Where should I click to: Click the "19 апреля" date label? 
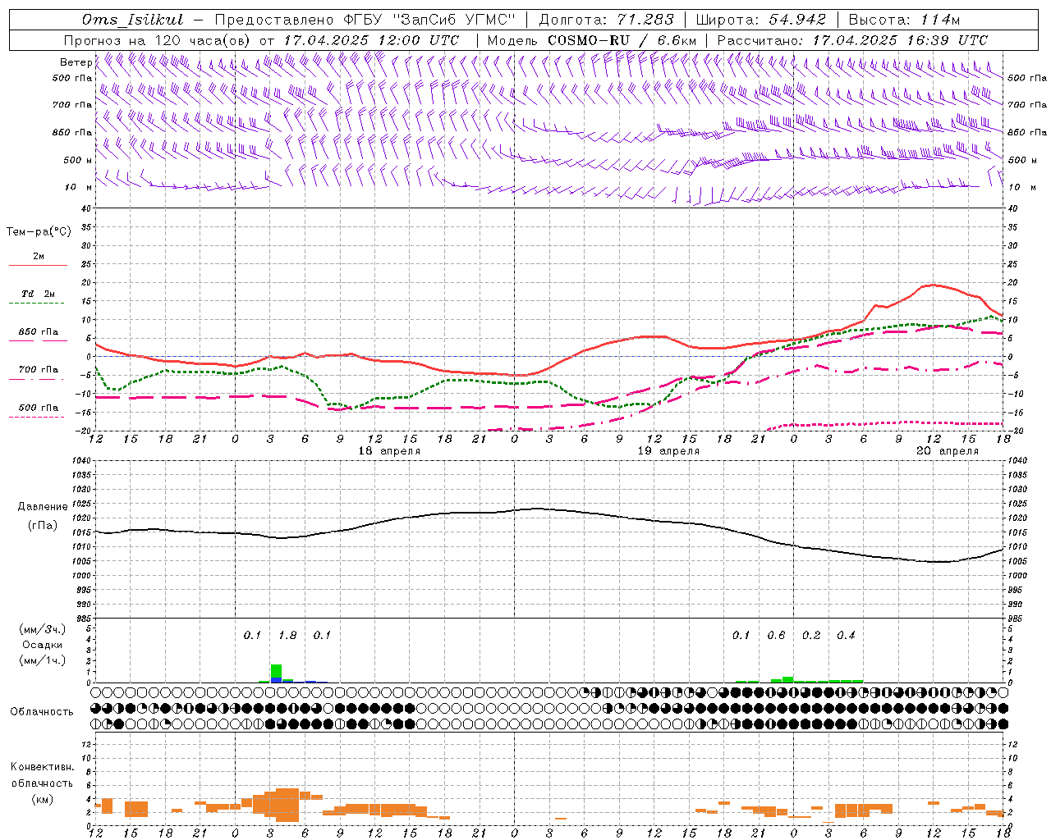pos(669,451)
